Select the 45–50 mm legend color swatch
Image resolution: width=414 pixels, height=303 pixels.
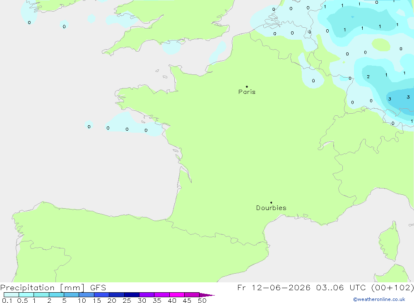click(x=192, y=295)
